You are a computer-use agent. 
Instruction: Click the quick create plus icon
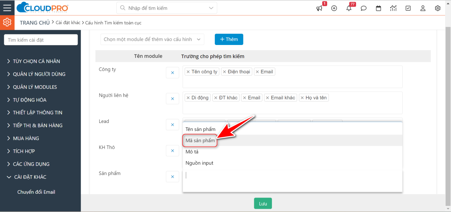[334, 8]
